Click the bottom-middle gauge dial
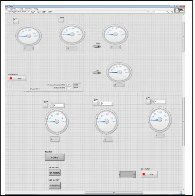Viewport: 195px width, 196px height. coord(106,121)
